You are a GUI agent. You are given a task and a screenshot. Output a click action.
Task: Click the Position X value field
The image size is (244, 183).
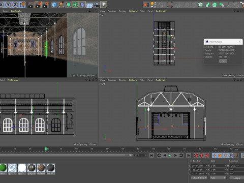[x=199, y=166]
